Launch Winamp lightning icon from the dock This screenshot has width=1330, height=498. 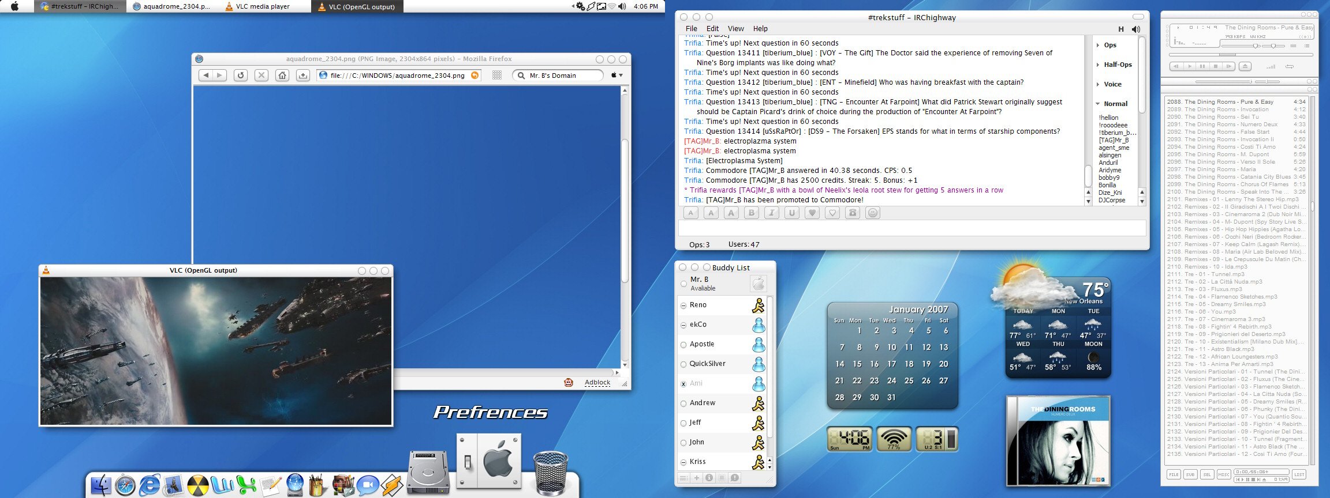coord(391,485)
